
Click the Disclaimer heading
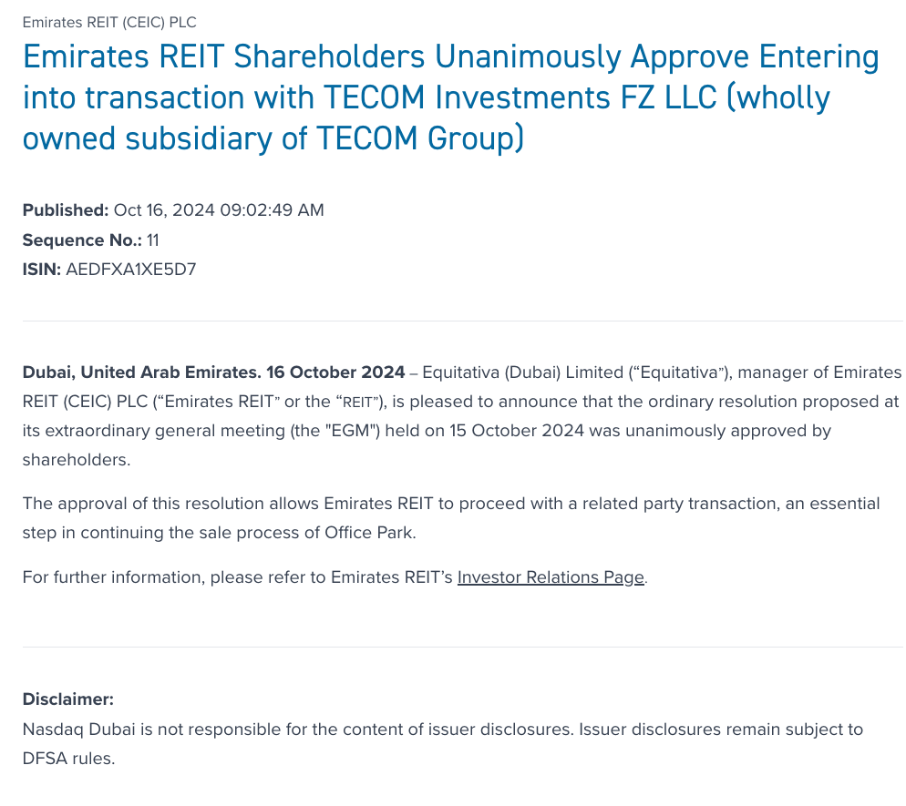click(x=68, y=699)
